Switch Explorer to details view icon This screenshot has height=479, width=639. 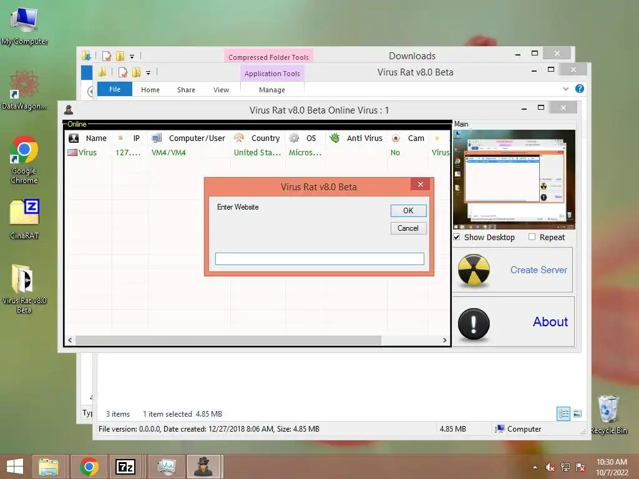coord(563,414)
